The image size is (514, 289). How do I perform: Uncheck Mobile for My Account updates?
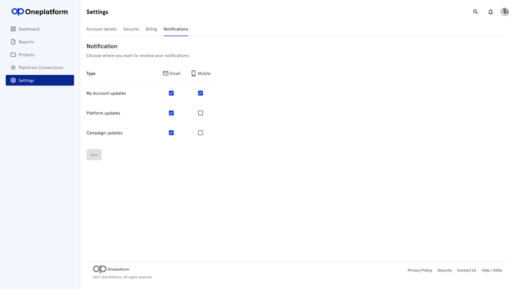[x=201, y=93]
